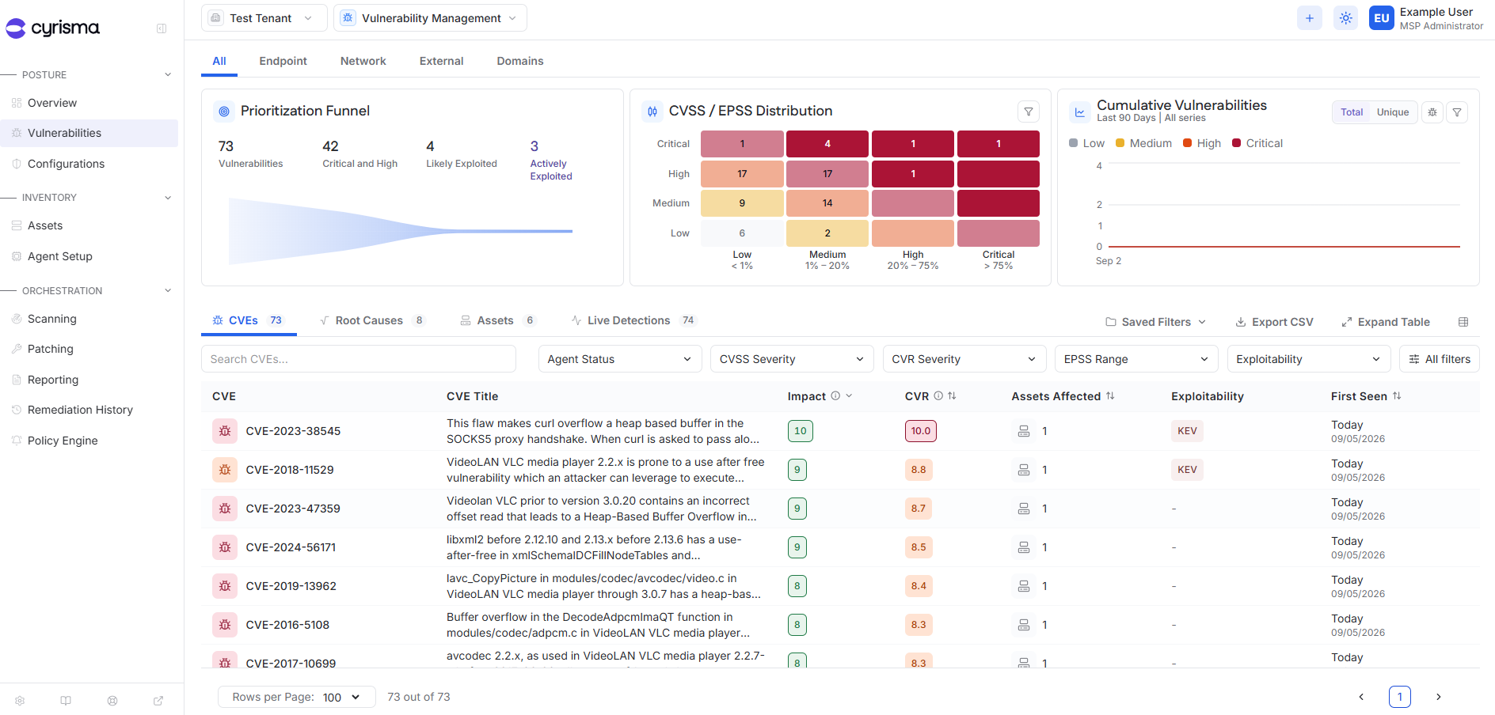This screenshot has height=715, width=1495.
Task: Sort by First Seen column
Action: click(x=1397, y=396)
